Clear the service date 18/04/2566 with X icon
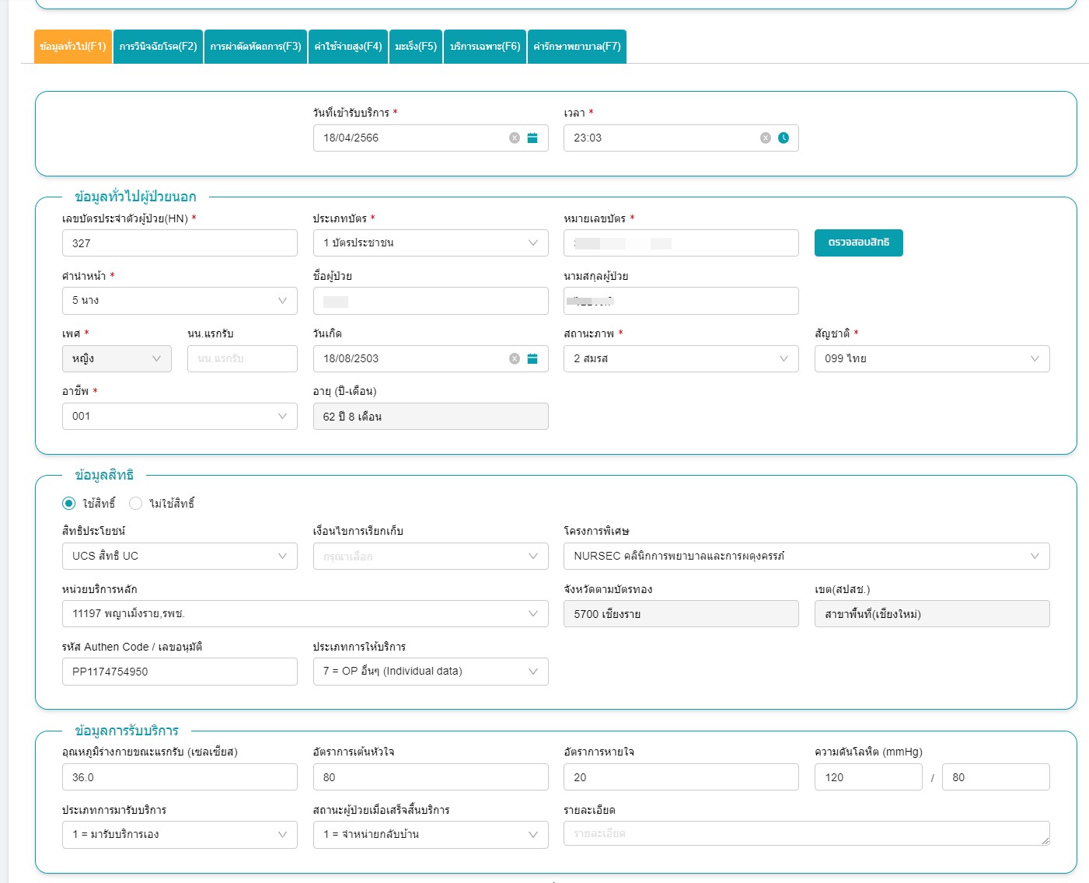 [x=514, y=138]
